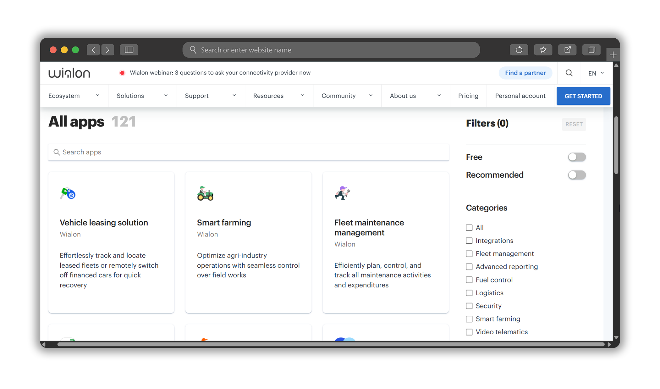Bookmark the page with the star icon
Screen dimensions: 660x389
pyautogui.click(x=543, y=50)
